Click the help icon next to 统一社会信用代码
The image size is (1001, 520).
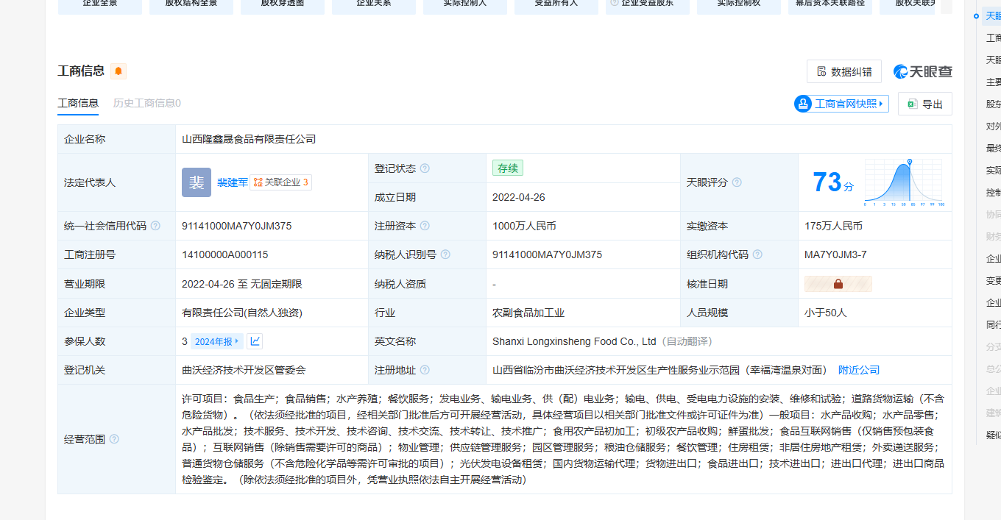pyautogui.click(x=155, y=226)
